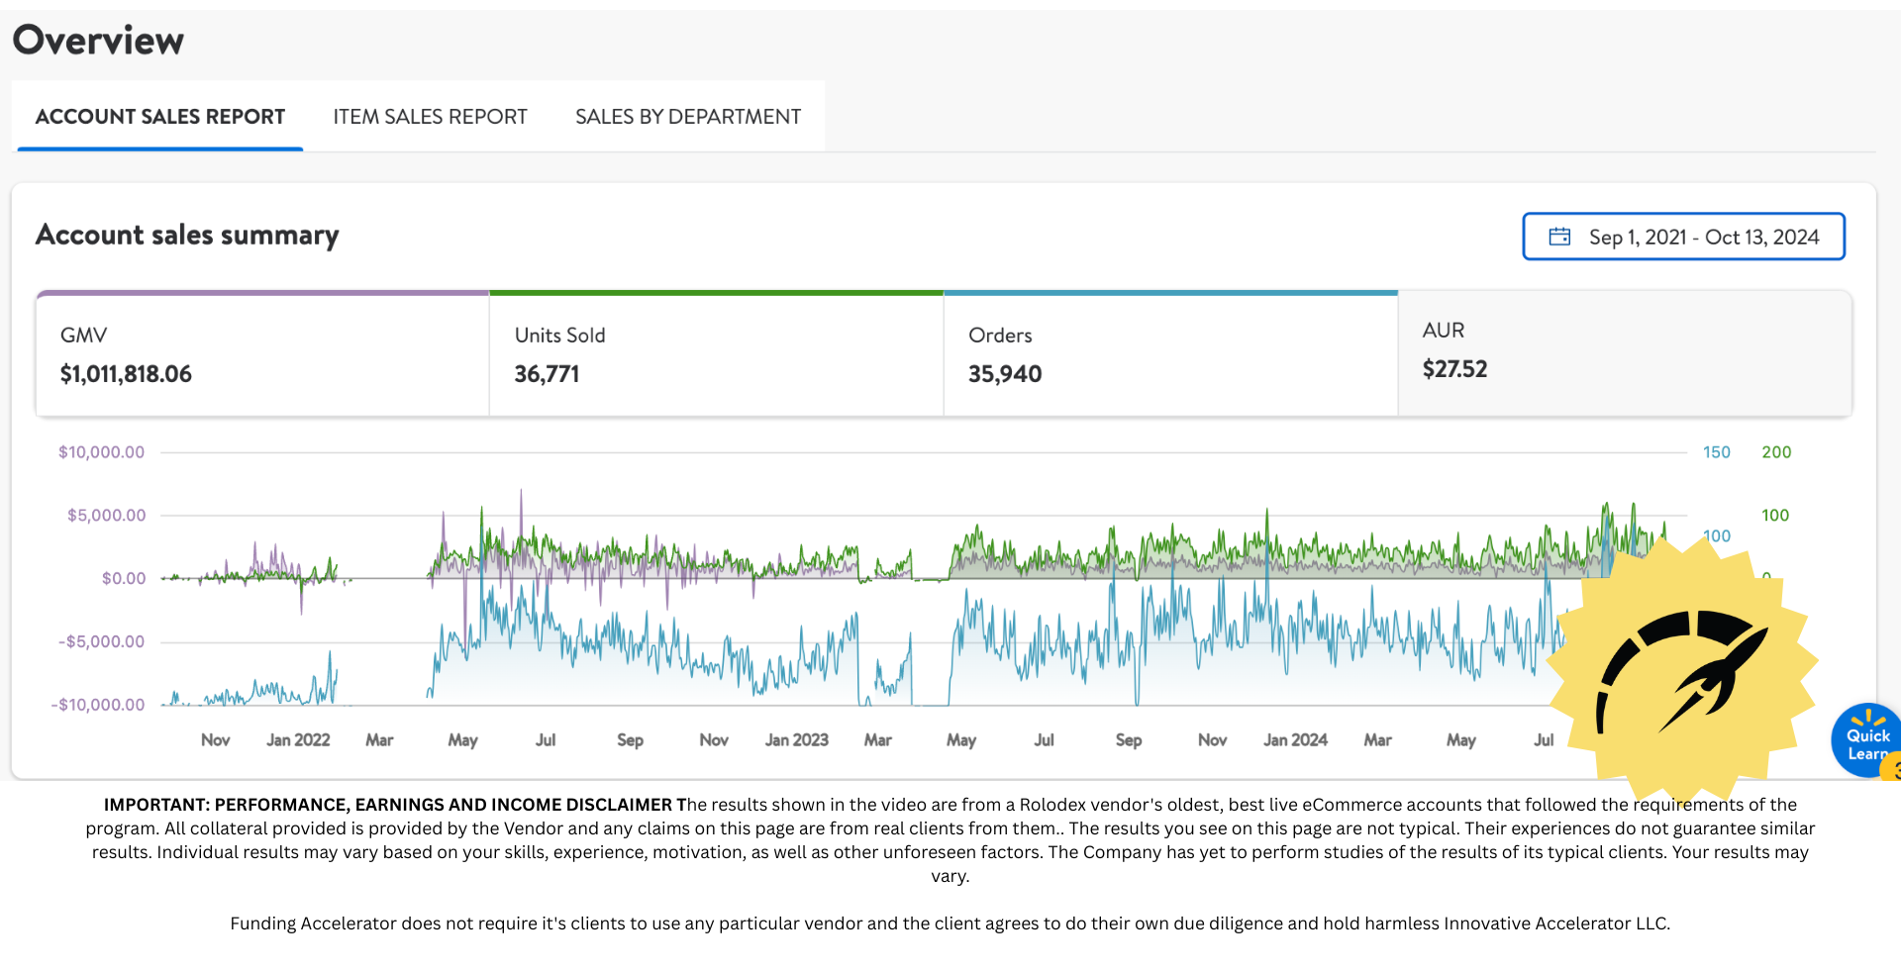1901x971 pixels.
Task: Click the Jan 2022 x-axis label
Action: pyautogui.click(x=298, y=740)
